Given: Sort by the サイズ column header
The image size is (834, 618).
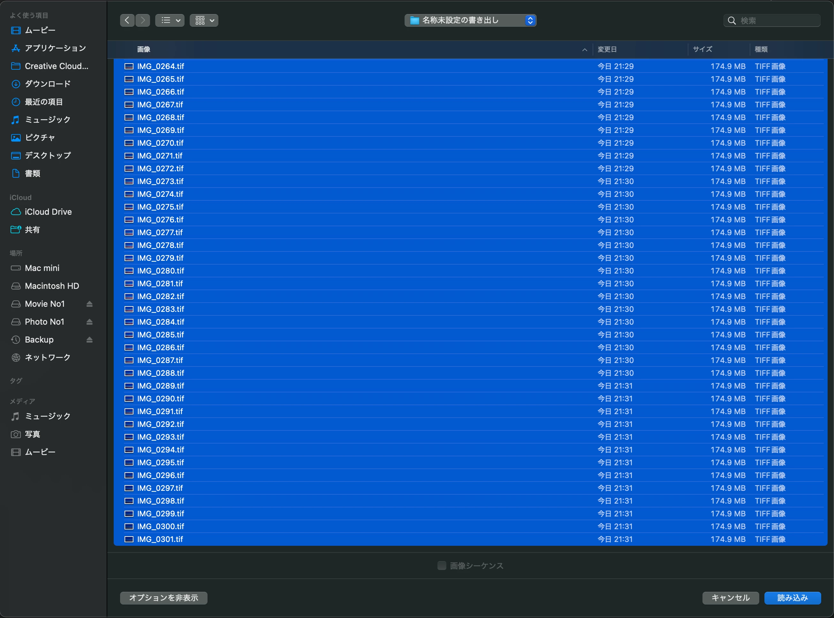Looking at the screenshot, I should click(x=702, y=50).
